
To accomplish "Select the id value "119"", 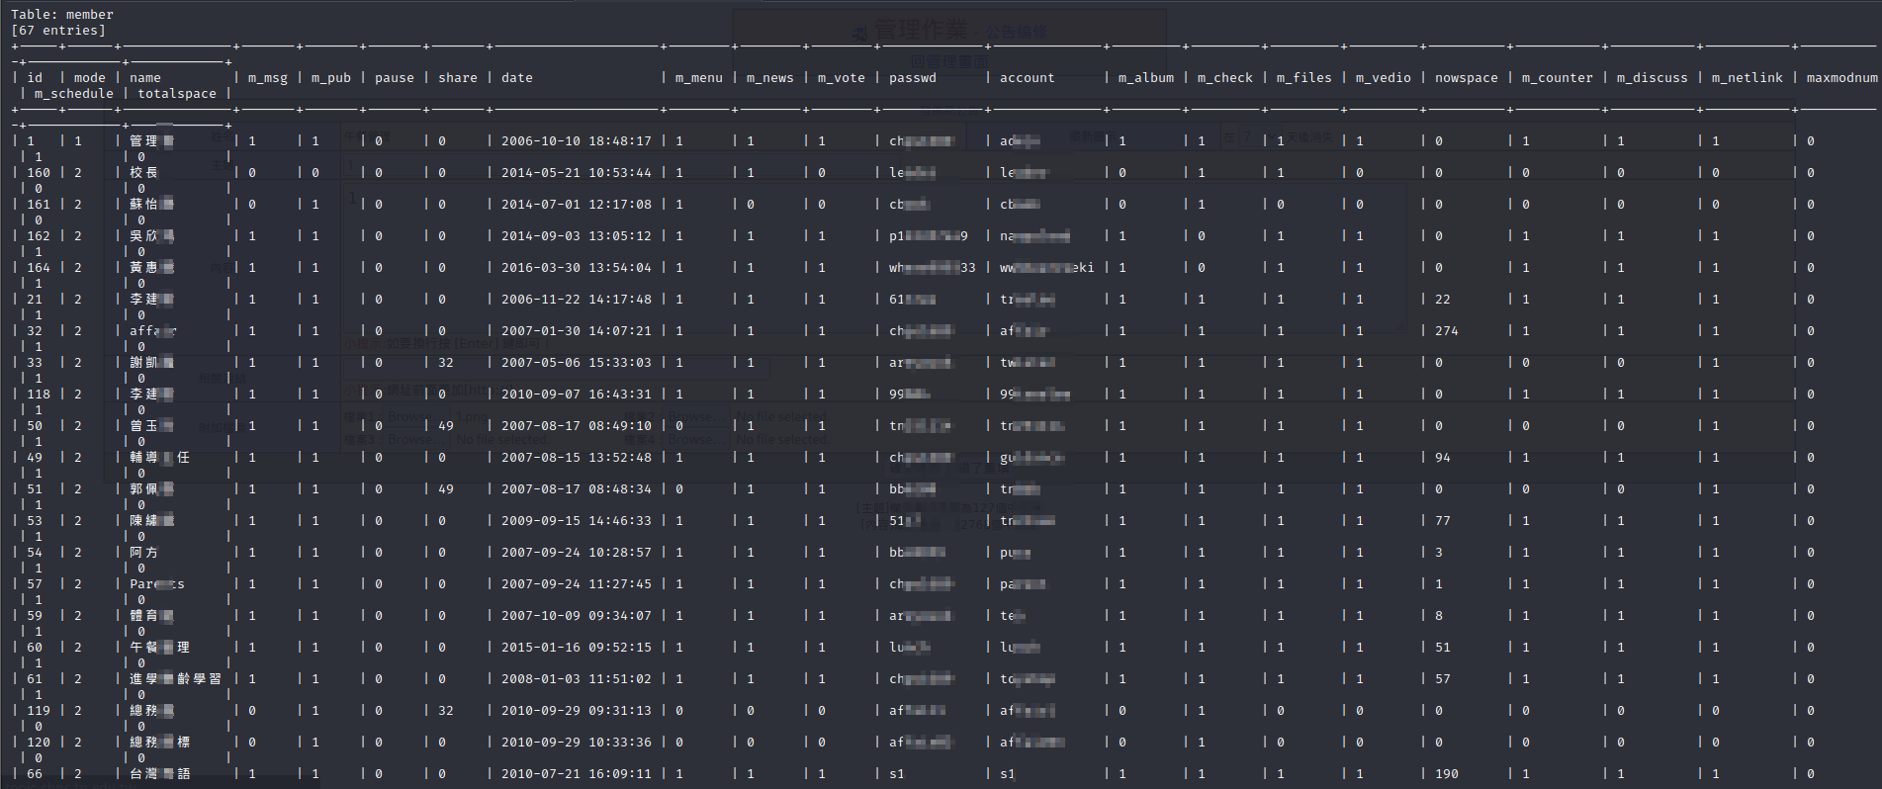I will click(x=39, y=711).
